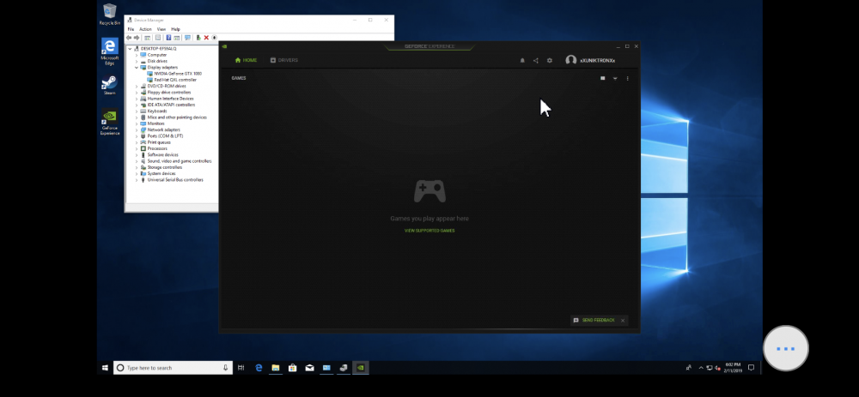Select Storage controllers item
The width and height of the screenshot is (859, 397).
pyautogui.click(x=164, y=167)
